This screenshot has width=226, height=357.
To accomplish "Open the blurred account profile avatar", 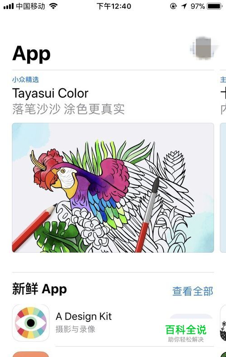I will 203,48.
